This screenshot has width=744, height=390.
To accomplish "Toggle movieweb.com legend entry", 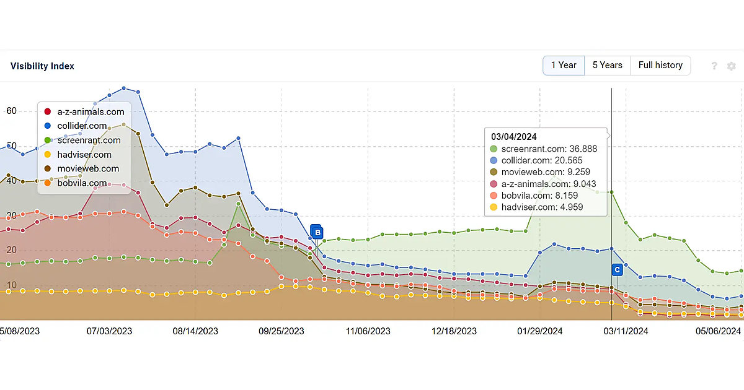I will tap(88, 168).
